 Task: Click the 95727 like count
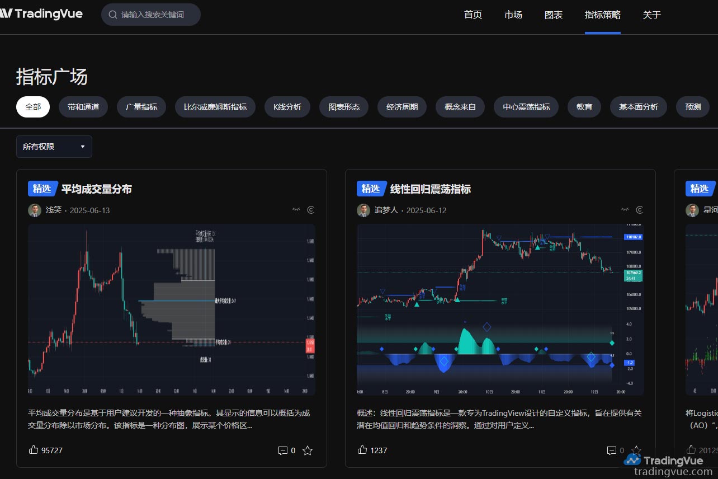tap(52, 450)
